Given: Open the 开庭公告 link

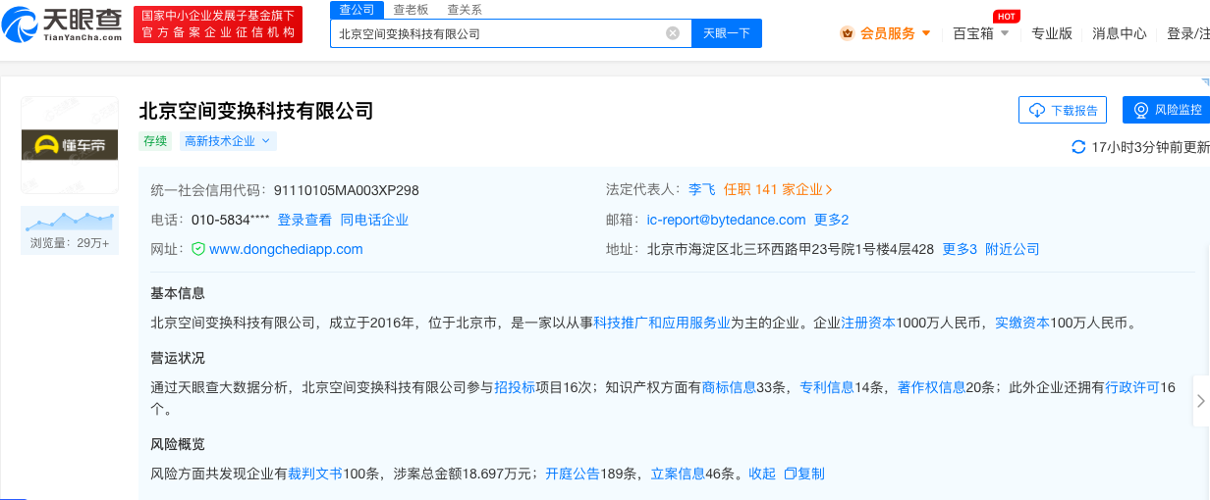Looking at the screenshot, I should (x=573, y=474).
